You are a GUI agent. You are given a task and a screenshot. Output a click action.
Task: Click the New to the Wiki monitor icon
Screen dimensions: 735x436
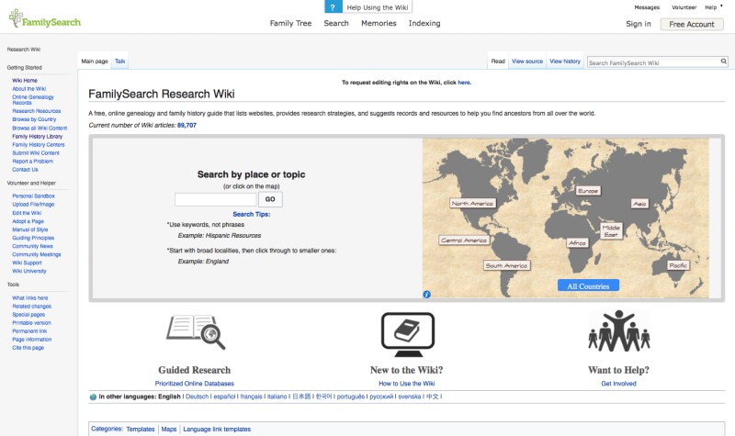point(407,334)
